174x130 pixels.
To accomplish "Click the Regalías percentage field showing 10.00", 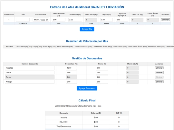I will click(x=71, y=68).
